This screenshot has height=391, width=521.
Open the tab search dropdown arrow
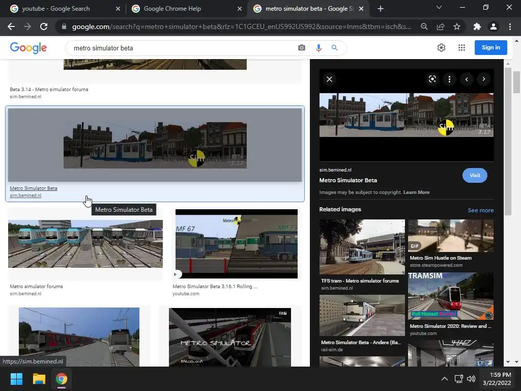tap(439, 7)
